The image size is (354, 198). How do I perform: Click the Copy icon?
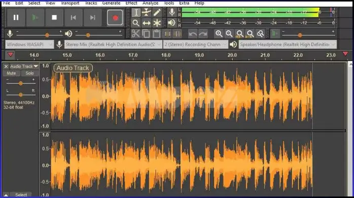click(146, 34)
